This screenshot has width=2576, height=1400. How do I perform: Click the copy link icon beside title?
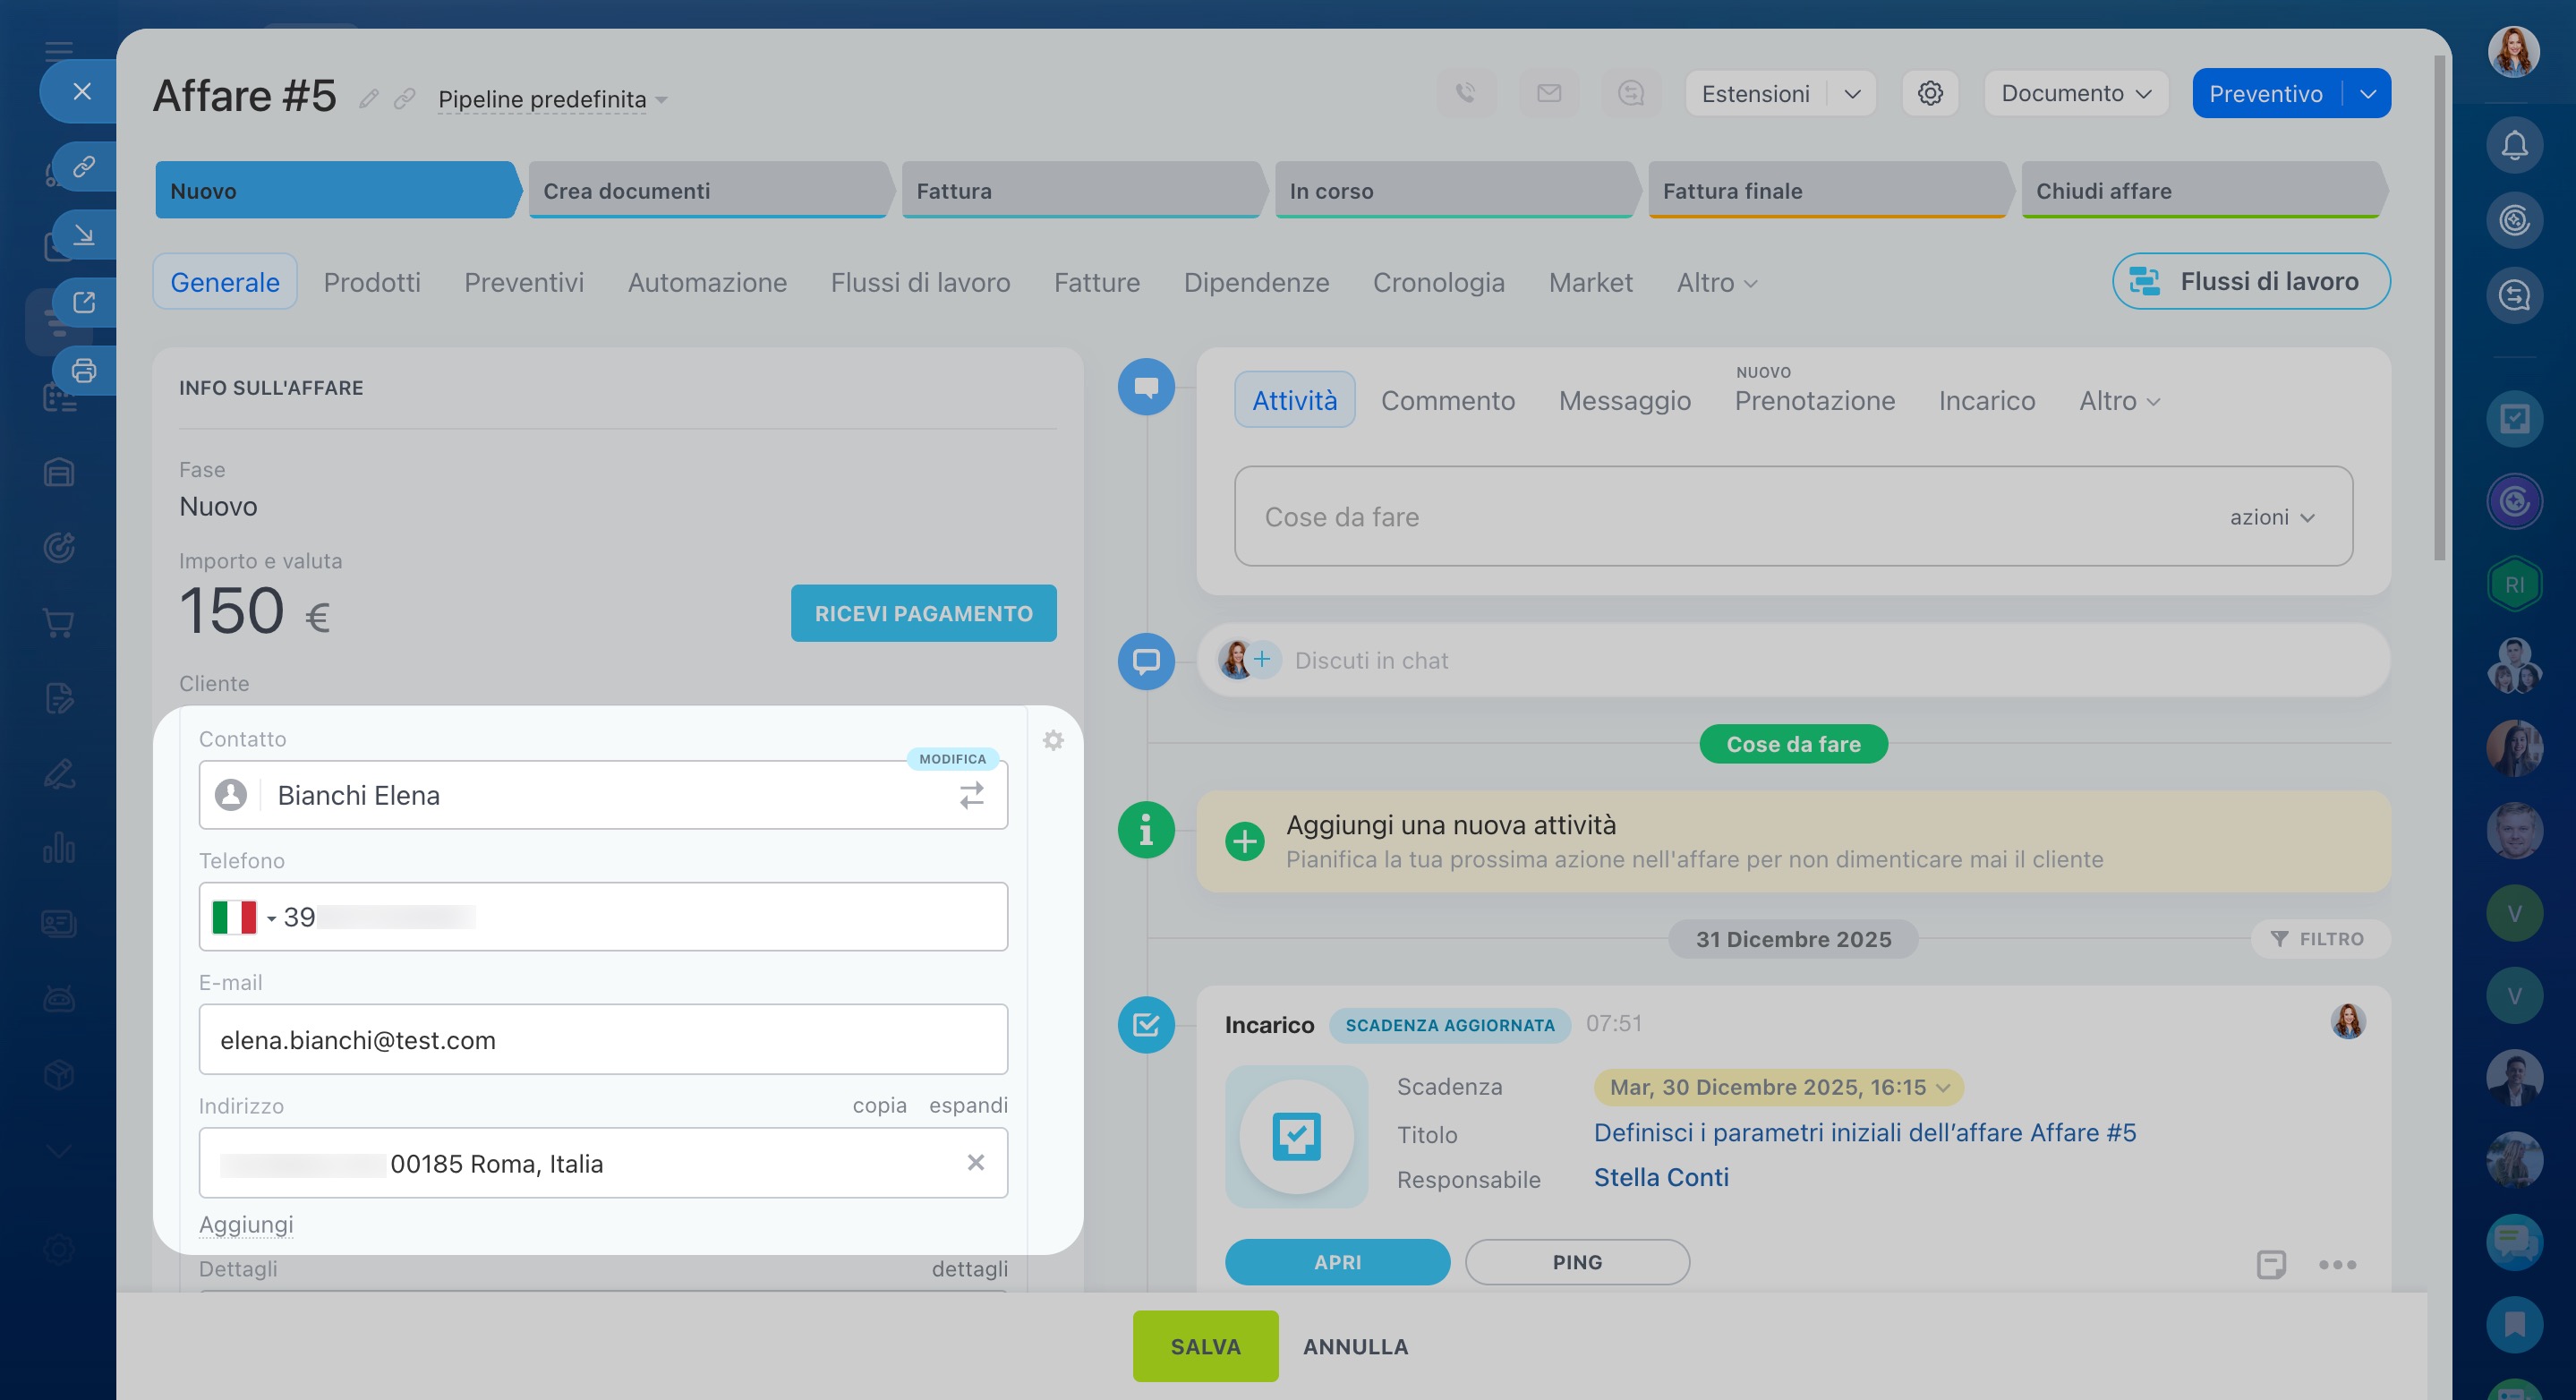[x=404, y=98]
